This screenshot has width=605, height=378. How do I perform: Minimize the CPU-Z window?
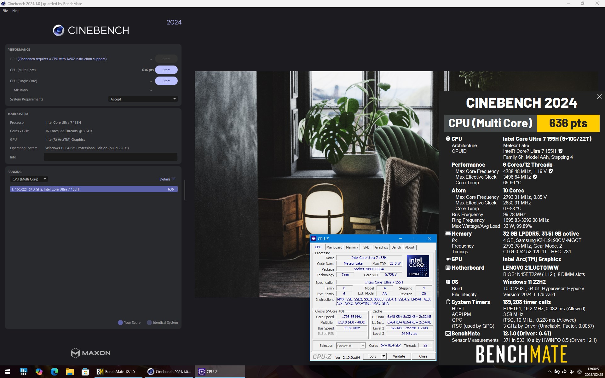click(400, 238)
